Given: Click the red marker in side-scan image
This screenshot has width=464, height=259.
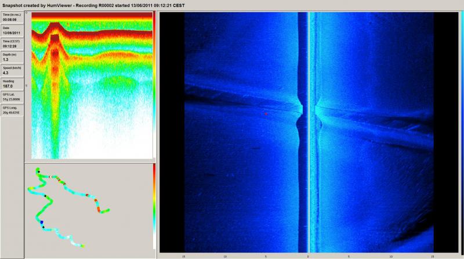Looking at the screenshot, I should pyautogui.click(x=266, y=114).
